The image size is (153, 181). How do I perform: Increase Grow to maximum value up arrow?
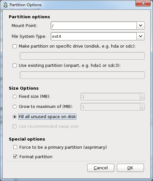(142, 105)
